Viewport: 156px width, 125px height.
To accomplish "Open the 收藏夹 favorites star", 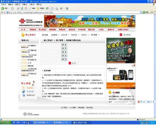I will click(40, 9).
